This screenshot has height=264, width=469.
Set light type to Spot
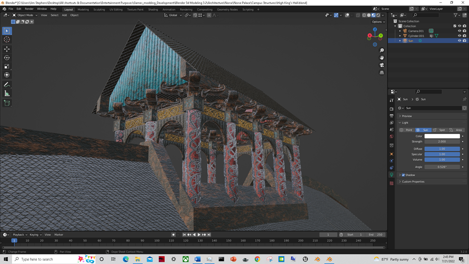tap(439, 130)
